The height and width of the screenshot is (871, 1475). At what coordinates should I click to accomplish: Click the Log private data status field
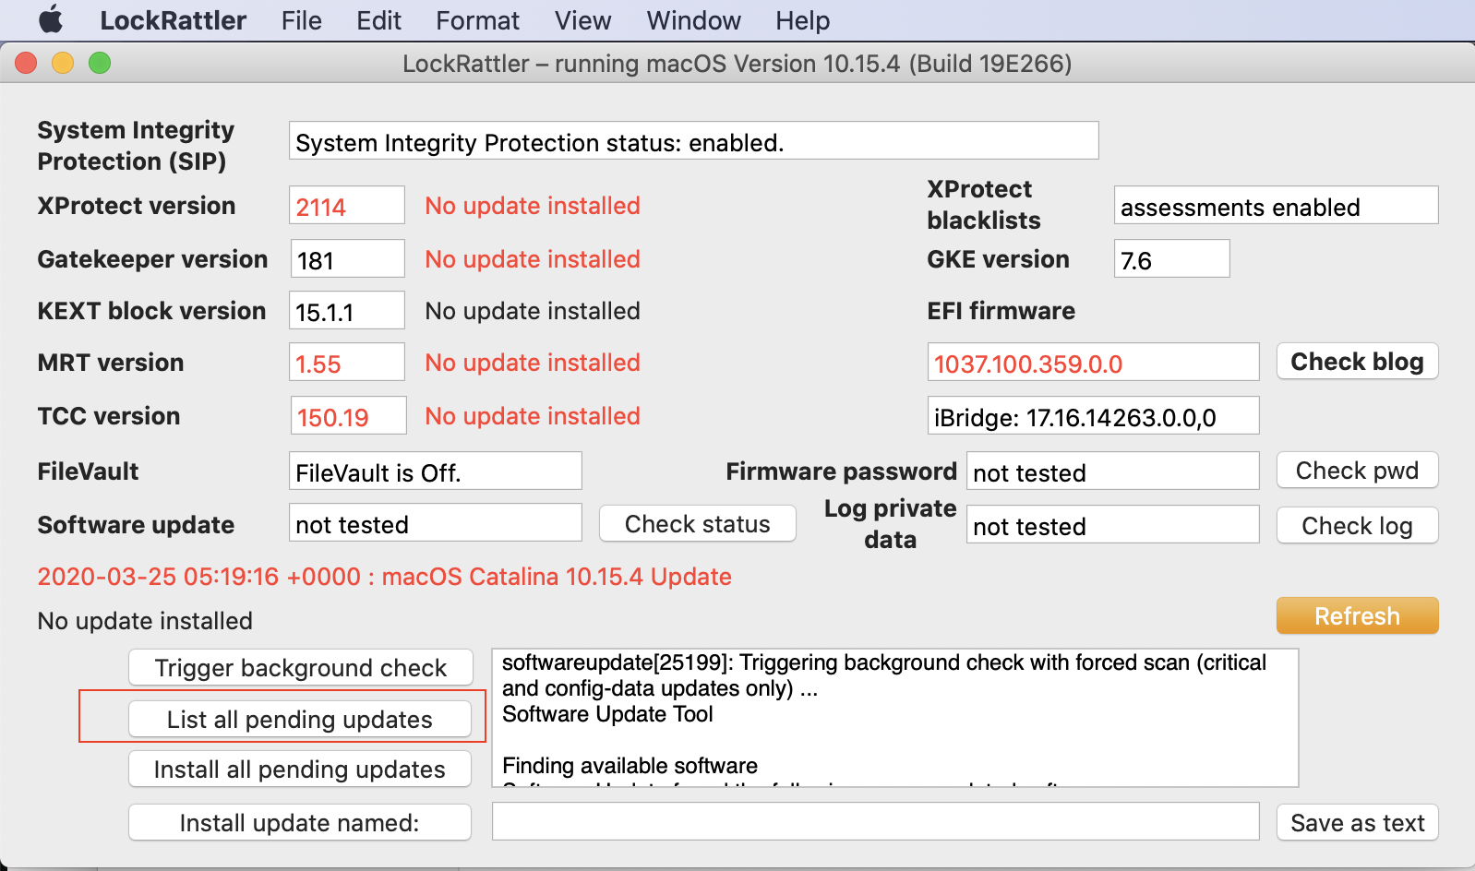tap(1113, 524)
